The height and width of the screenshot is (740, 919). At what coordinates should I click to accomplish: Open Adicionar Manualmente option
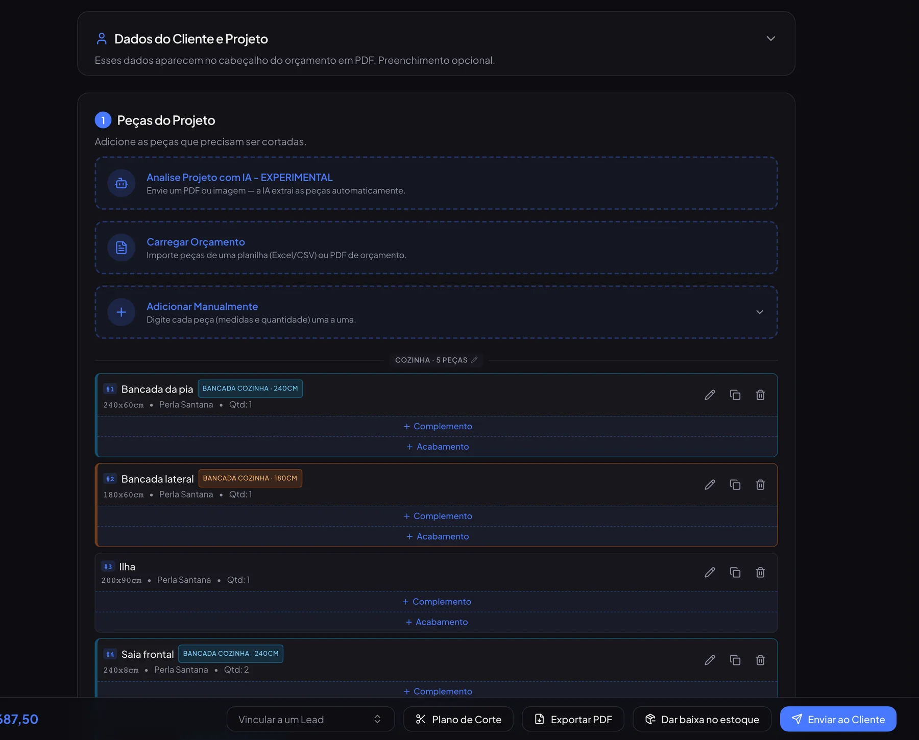point(436,312)
